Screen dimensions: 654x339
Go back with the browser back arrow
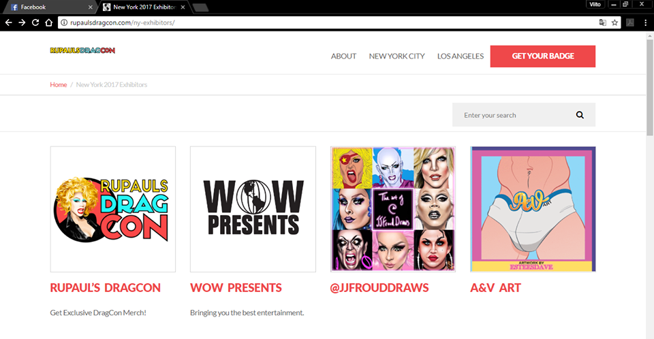8,22
